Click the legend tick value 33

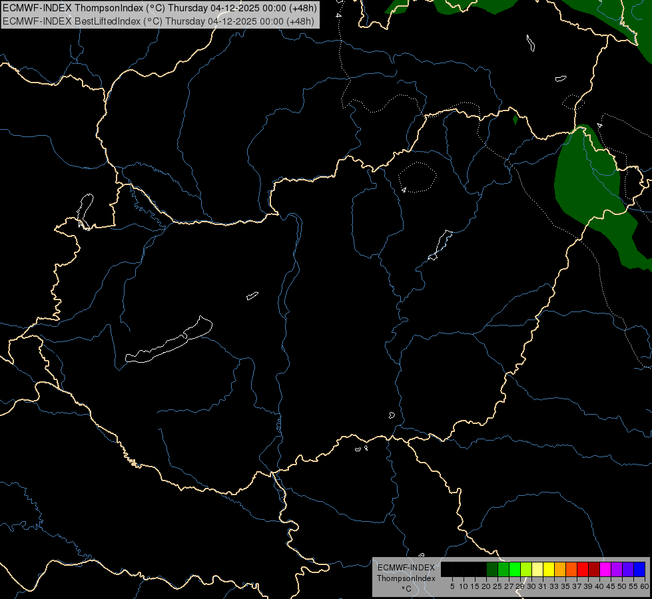pyautogui.click(x=554, y=586)
